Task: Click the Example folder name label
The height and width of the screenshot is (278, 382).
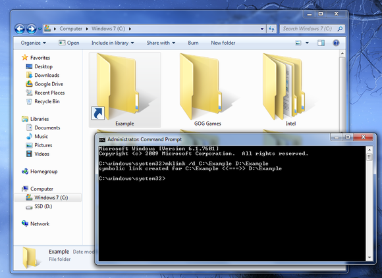Action: (124, 124)
